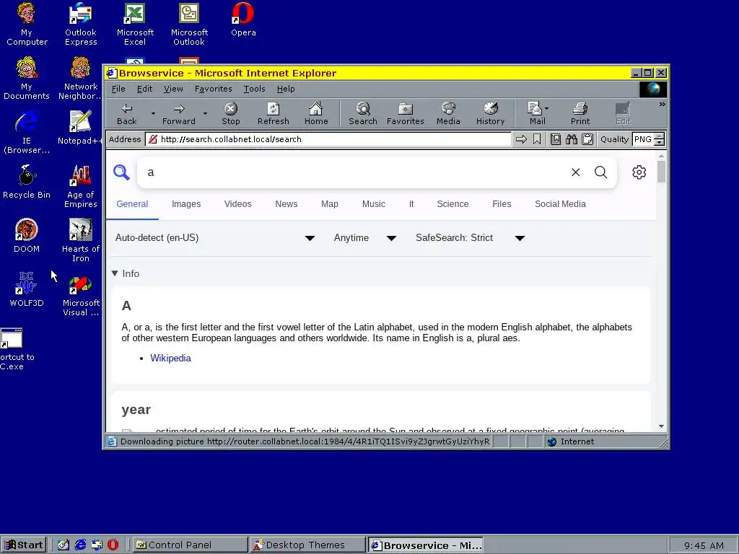Switch to the Files tab
The image size is (739, 554).
pos(502,204)
